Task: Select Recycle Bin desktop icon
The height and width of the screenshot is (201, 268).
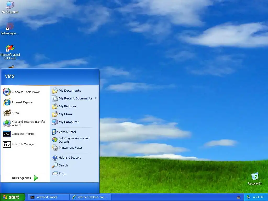Action: [255, 178]
